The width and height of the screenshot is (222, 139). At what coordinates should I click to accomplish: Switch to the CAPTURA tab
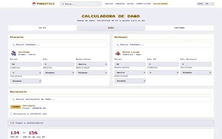179,28
